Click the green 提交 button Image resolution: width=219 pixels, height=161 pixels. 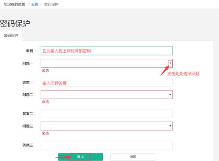point(81,157)
